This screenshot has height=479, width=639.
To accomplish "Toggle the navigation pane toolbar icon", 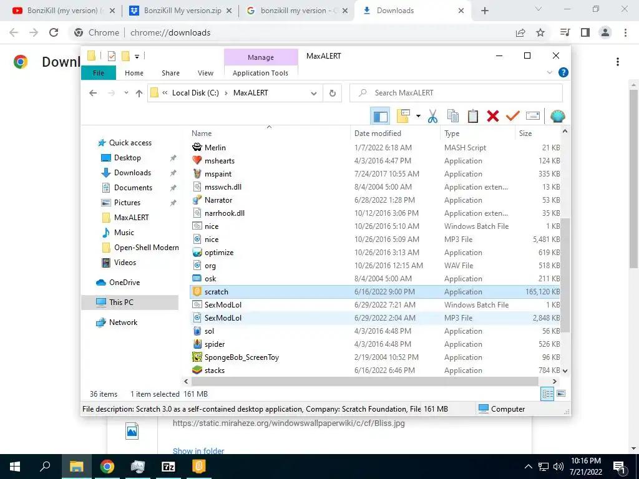I will [380, 117].
